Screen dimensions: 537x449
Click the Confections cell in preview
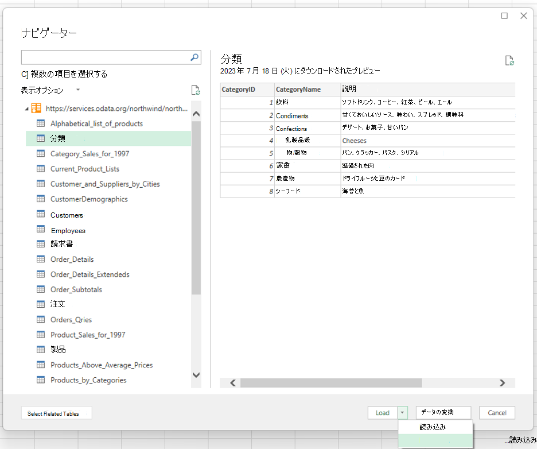308,128
